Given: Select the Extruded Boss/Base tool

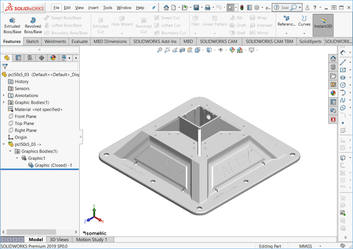Looking at the screenshot, I should [12, 25].
